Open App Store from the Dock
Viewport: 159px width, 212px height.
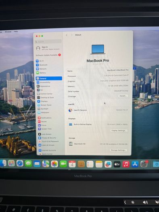pos(135,164)
